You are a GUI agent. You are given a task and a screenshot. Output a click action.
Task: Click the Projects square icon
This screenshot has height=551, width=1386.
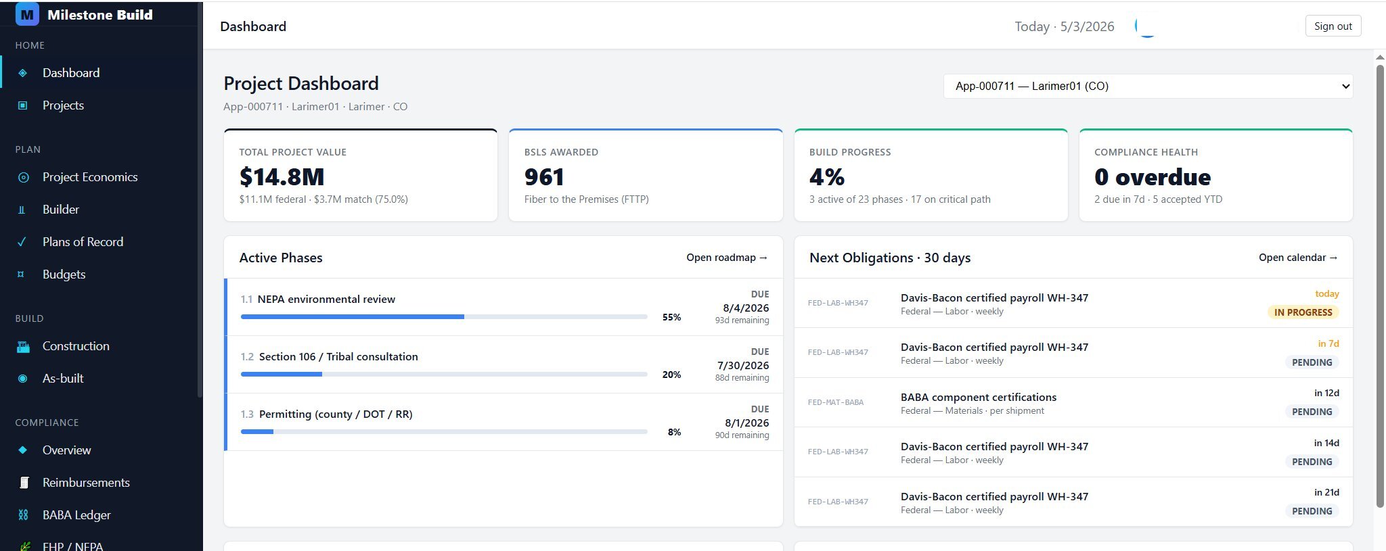click(22, 105)
